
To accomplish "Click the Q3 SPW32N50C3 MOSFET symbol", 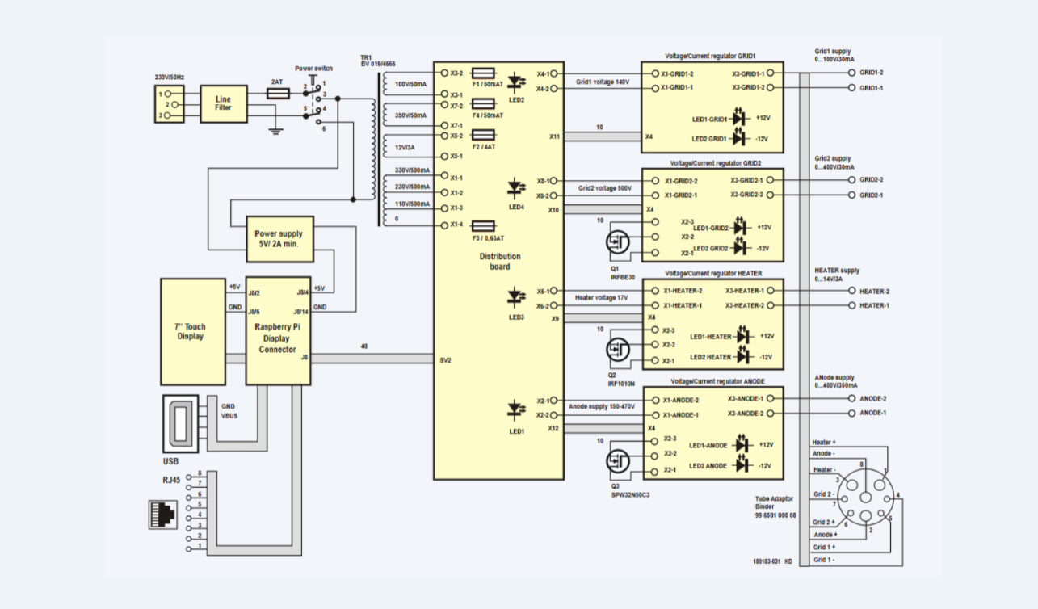I will tap(618, 462).
